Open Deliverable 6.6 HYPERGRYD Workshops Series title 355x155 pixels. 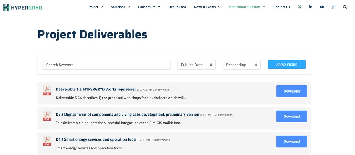point(96,89)
